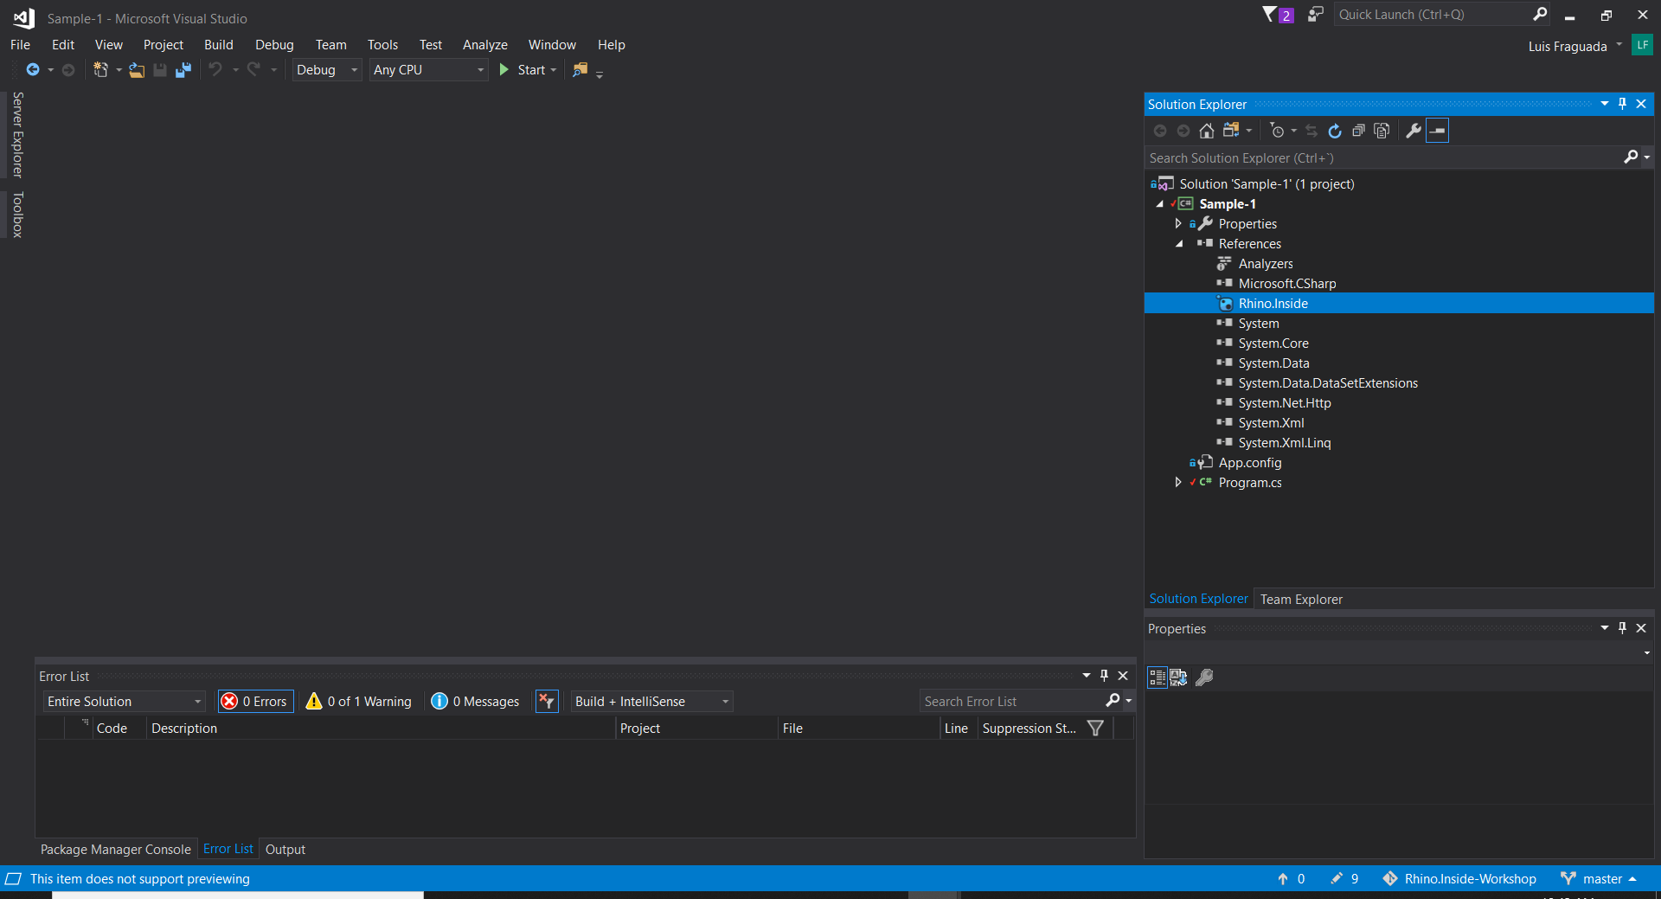
Task: Expand the Properties tree node
Action: point(1178,224)
